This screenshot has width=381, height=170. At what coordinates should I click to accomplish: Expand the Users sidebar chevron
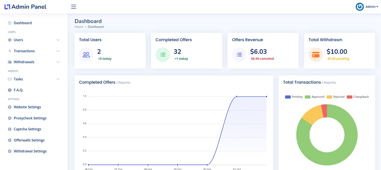(58, 40)
